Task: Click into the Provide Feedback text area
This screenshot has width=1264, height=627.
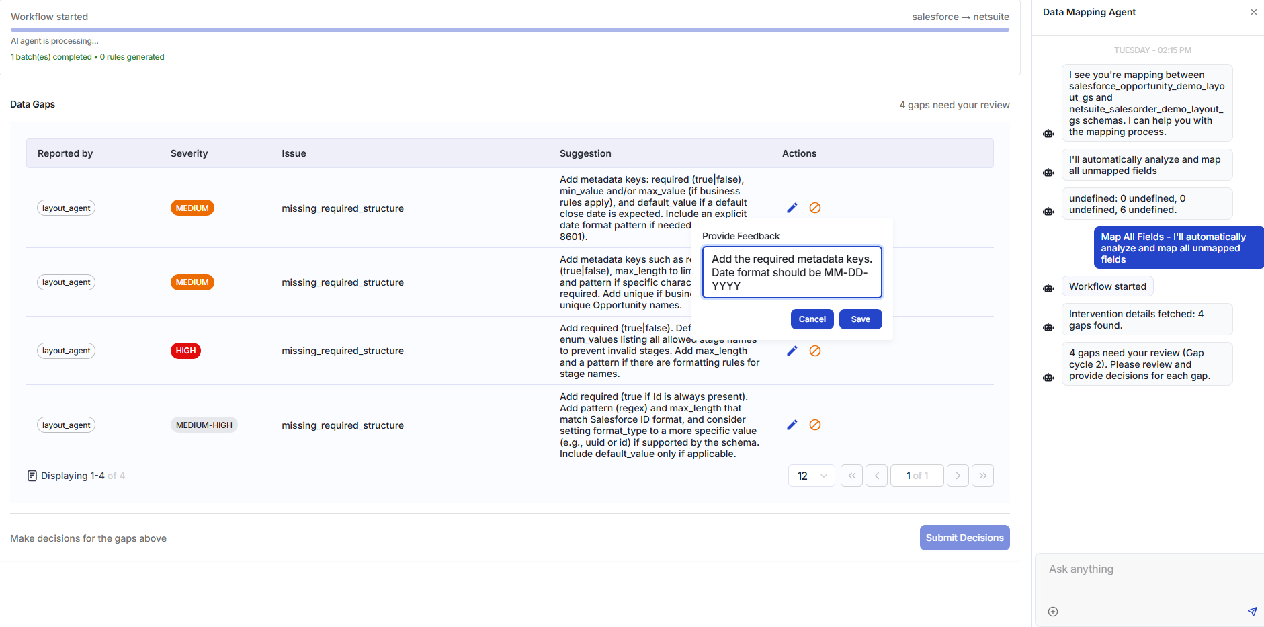Action: [792, 272]
